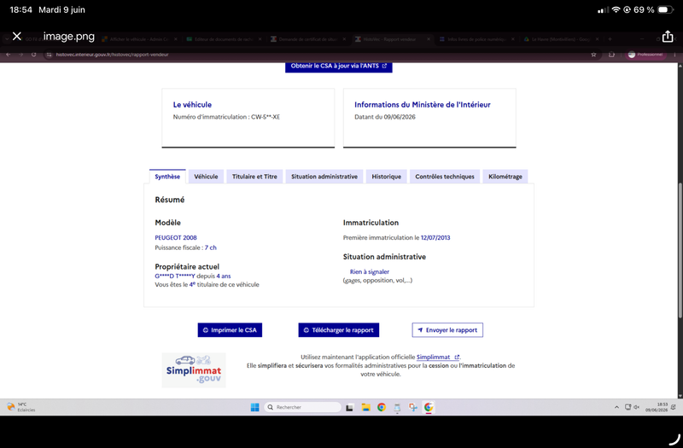Switch to 'Infos livres de police' browser tab
Viewport: 683px width, 448px height.
tap(476, 39)
